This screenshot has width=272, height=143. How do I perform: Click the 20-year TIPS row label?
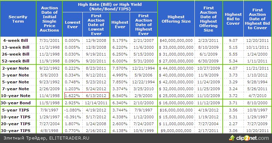point(18,124)
